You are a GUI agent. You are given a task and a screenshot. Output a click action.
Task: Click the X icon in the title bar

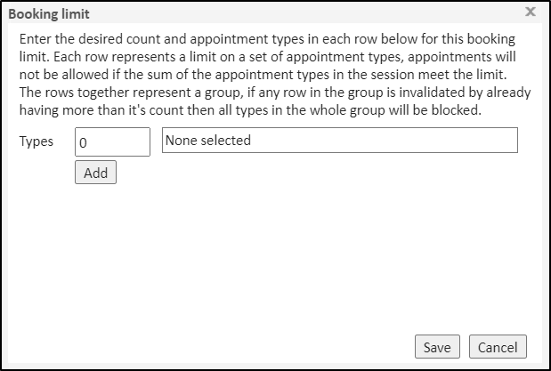(531, 12)
